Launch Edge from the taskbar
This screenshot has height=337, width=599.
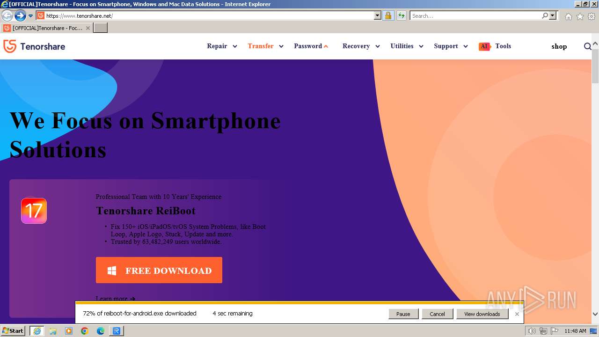point(101,331)
